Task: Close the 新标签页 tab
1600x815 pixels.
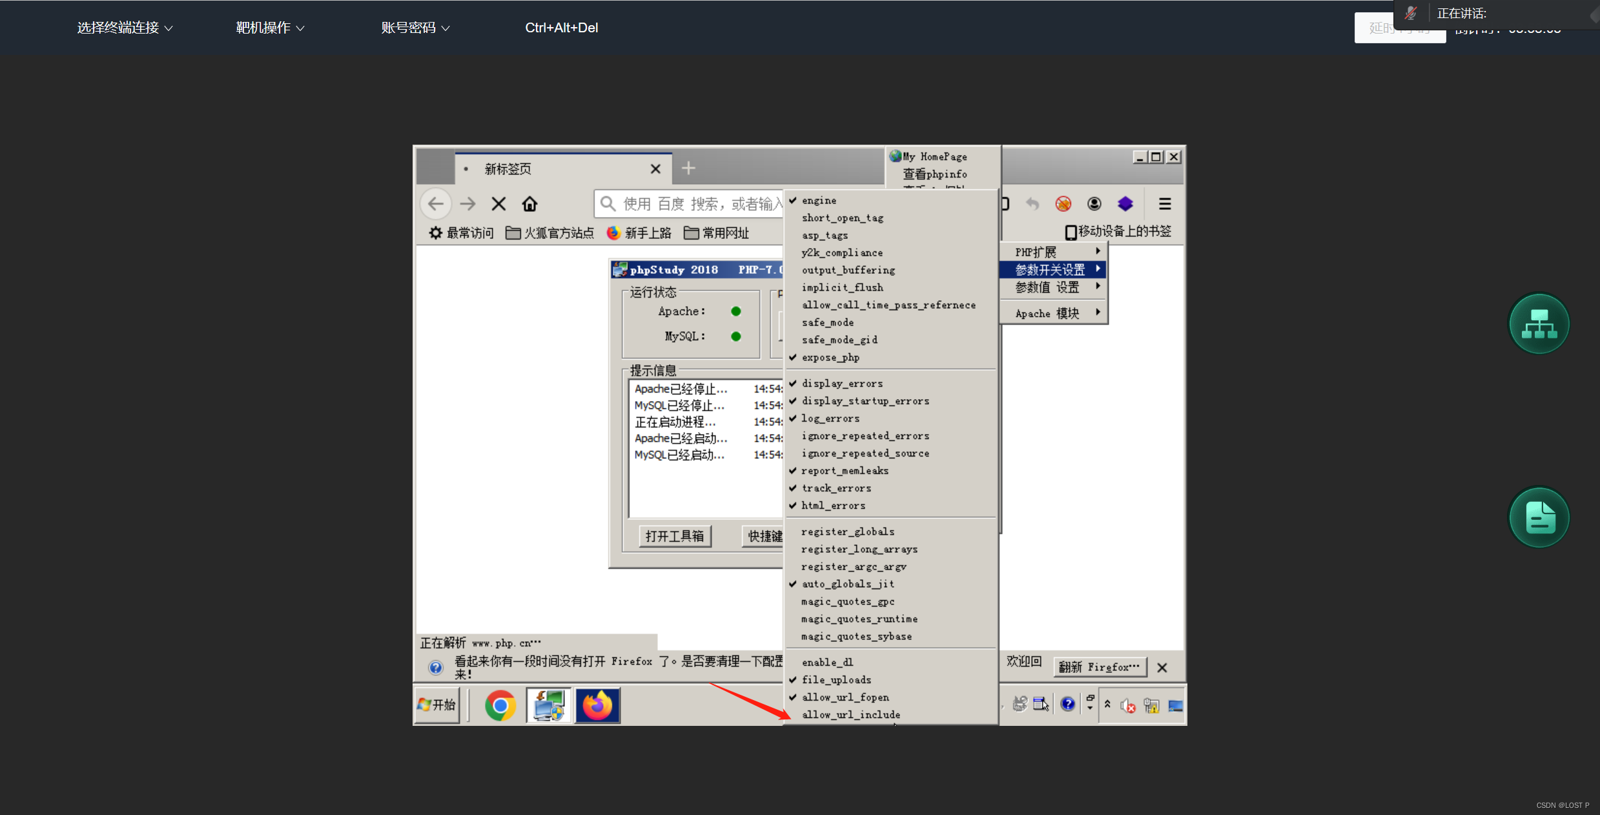Action: 655,169
